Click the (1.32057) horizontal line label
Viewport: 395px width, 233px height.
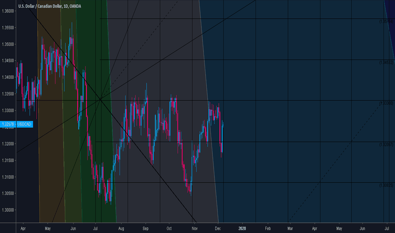click(x=386, y=144)
